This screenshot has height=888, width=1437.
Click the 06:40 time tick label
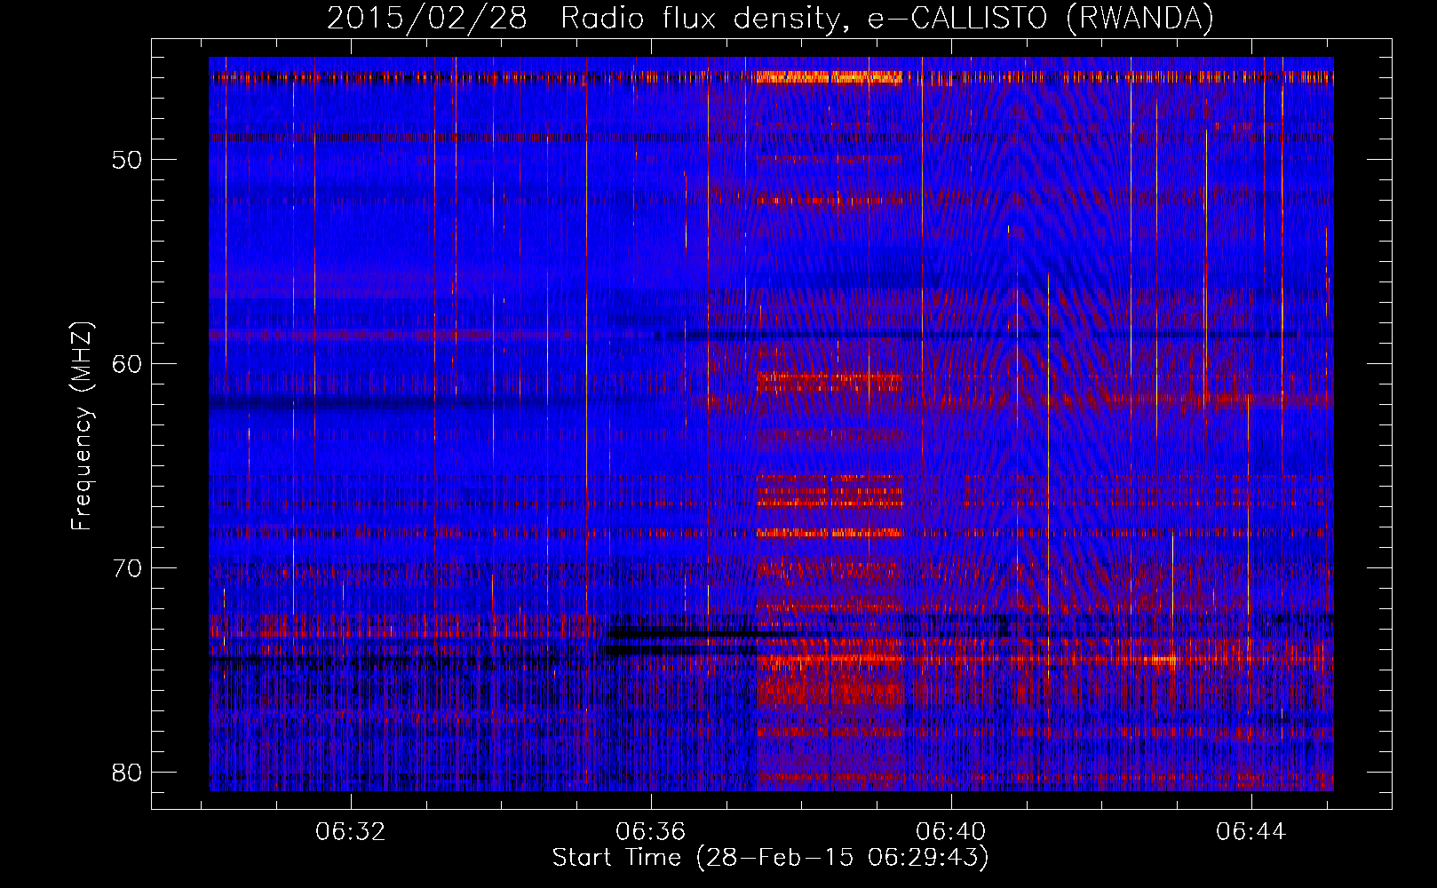[x=951, y=832]
